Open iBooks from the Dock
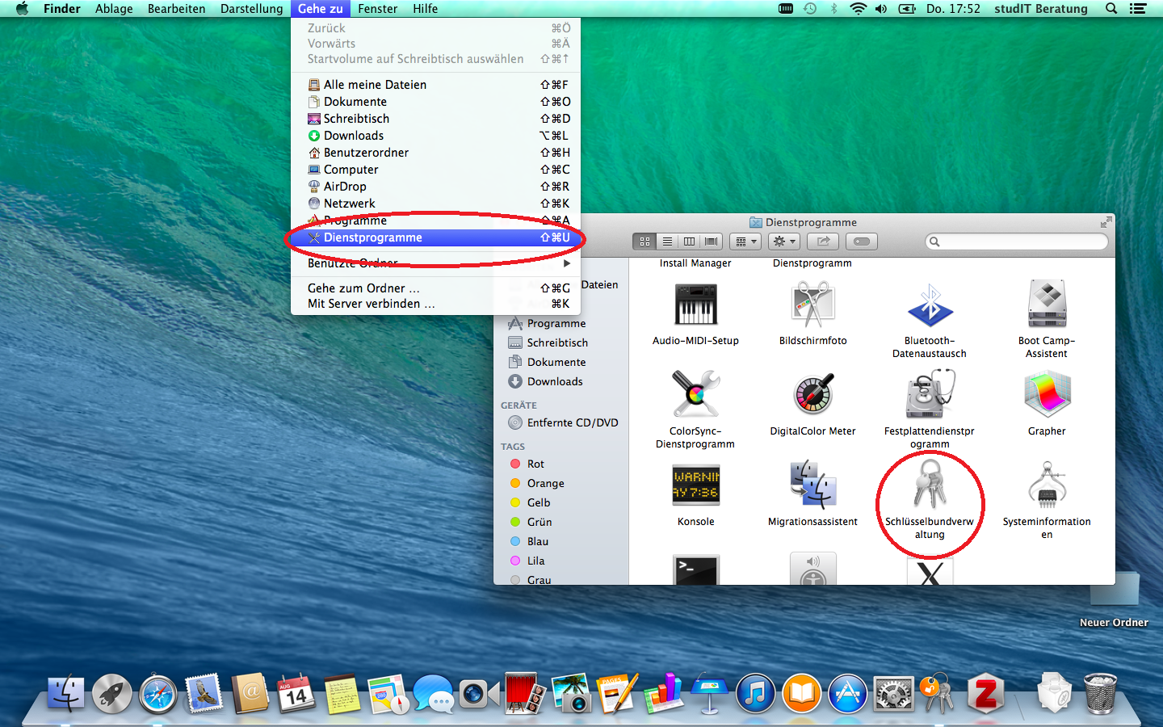Viewport: 1163px width, 727px height. (802, 693)
